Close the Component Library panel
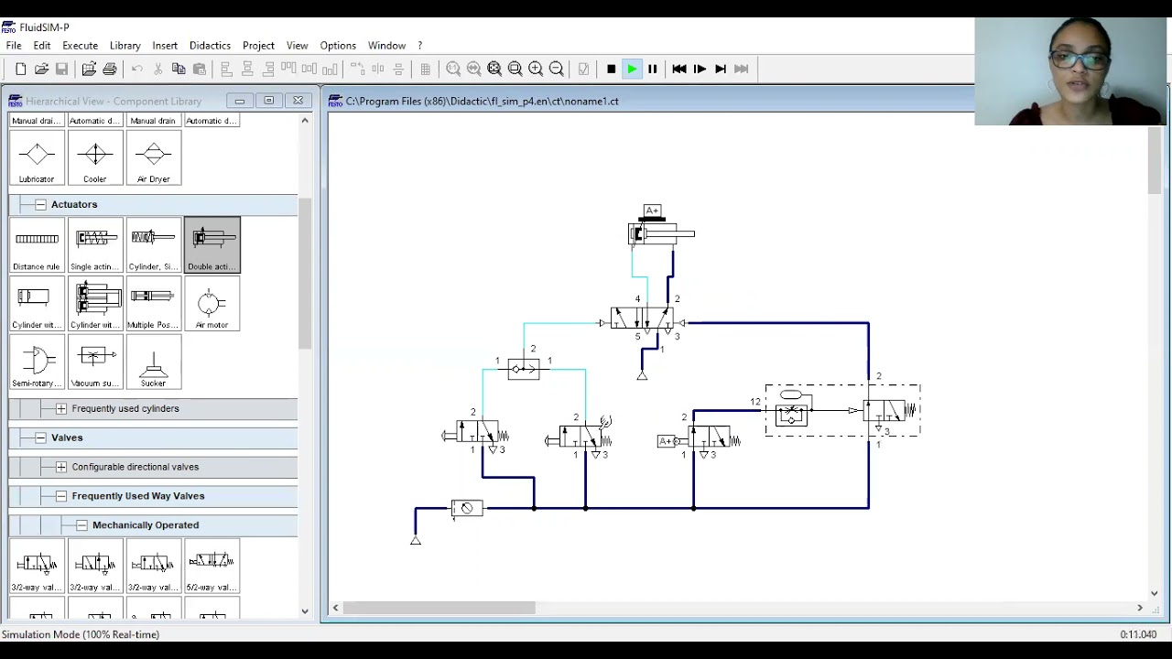 click(298, 101)
